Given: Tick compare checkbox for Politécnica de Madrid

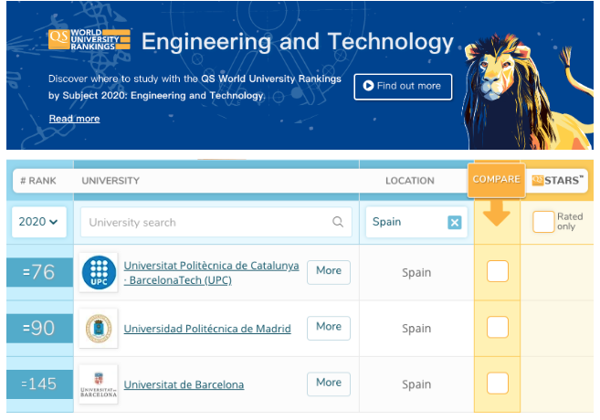Looking at the screenshot, I should [x=497, y=328].
